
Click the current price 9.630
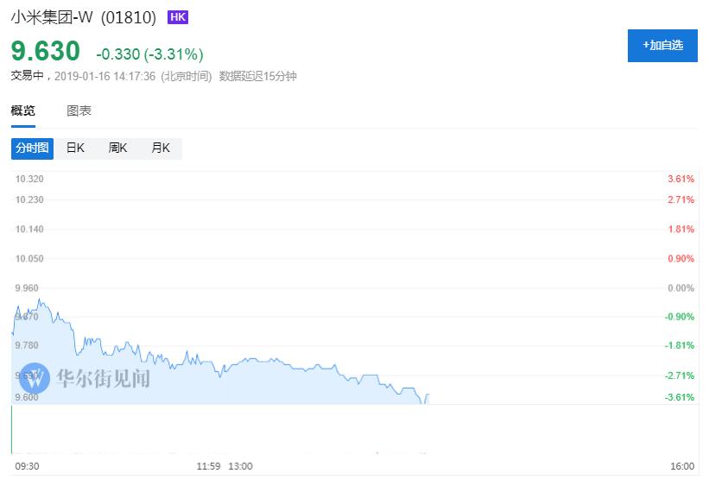click(45, 52)
